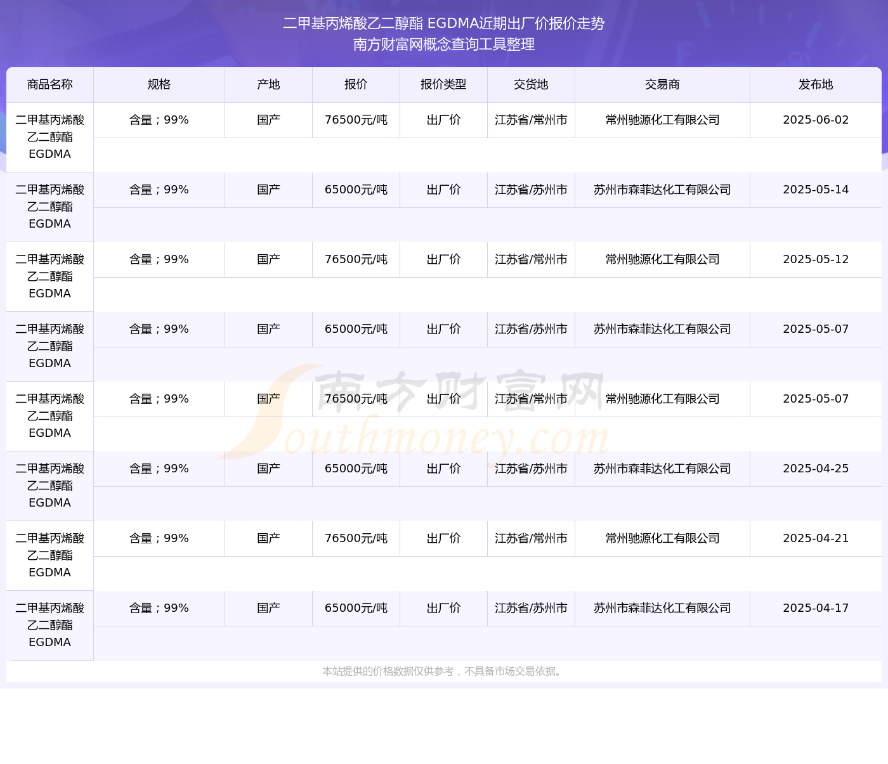Click 含量；99% in the 2025-04-21 row
This screenshot has height=764, width=888.
click(159, 538)
